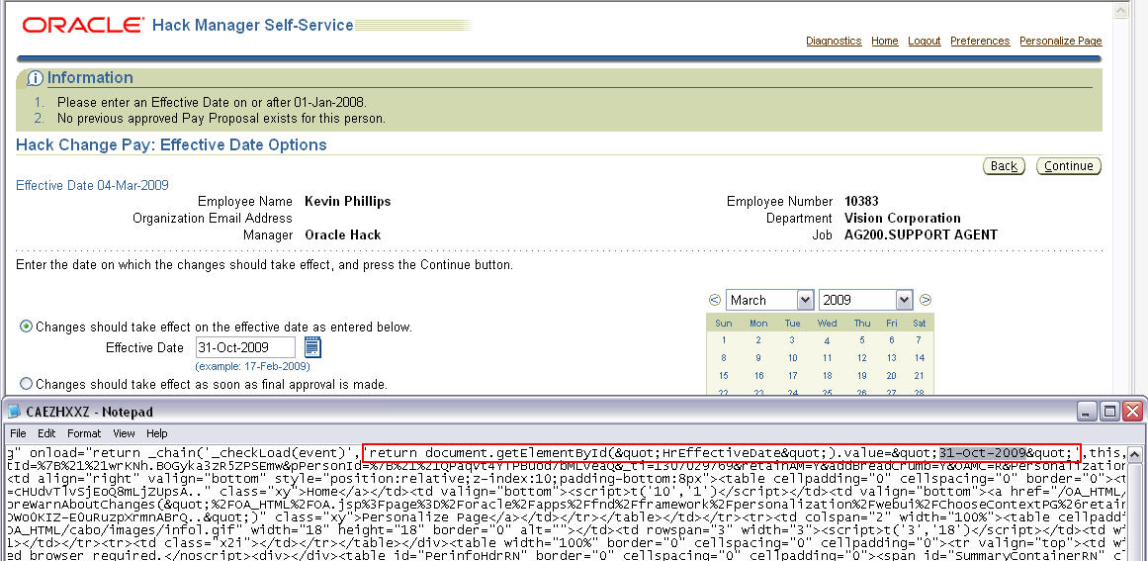Click the Logout link
The width and height of the screenshot is (1148, 561).
[x=924, y=41]
